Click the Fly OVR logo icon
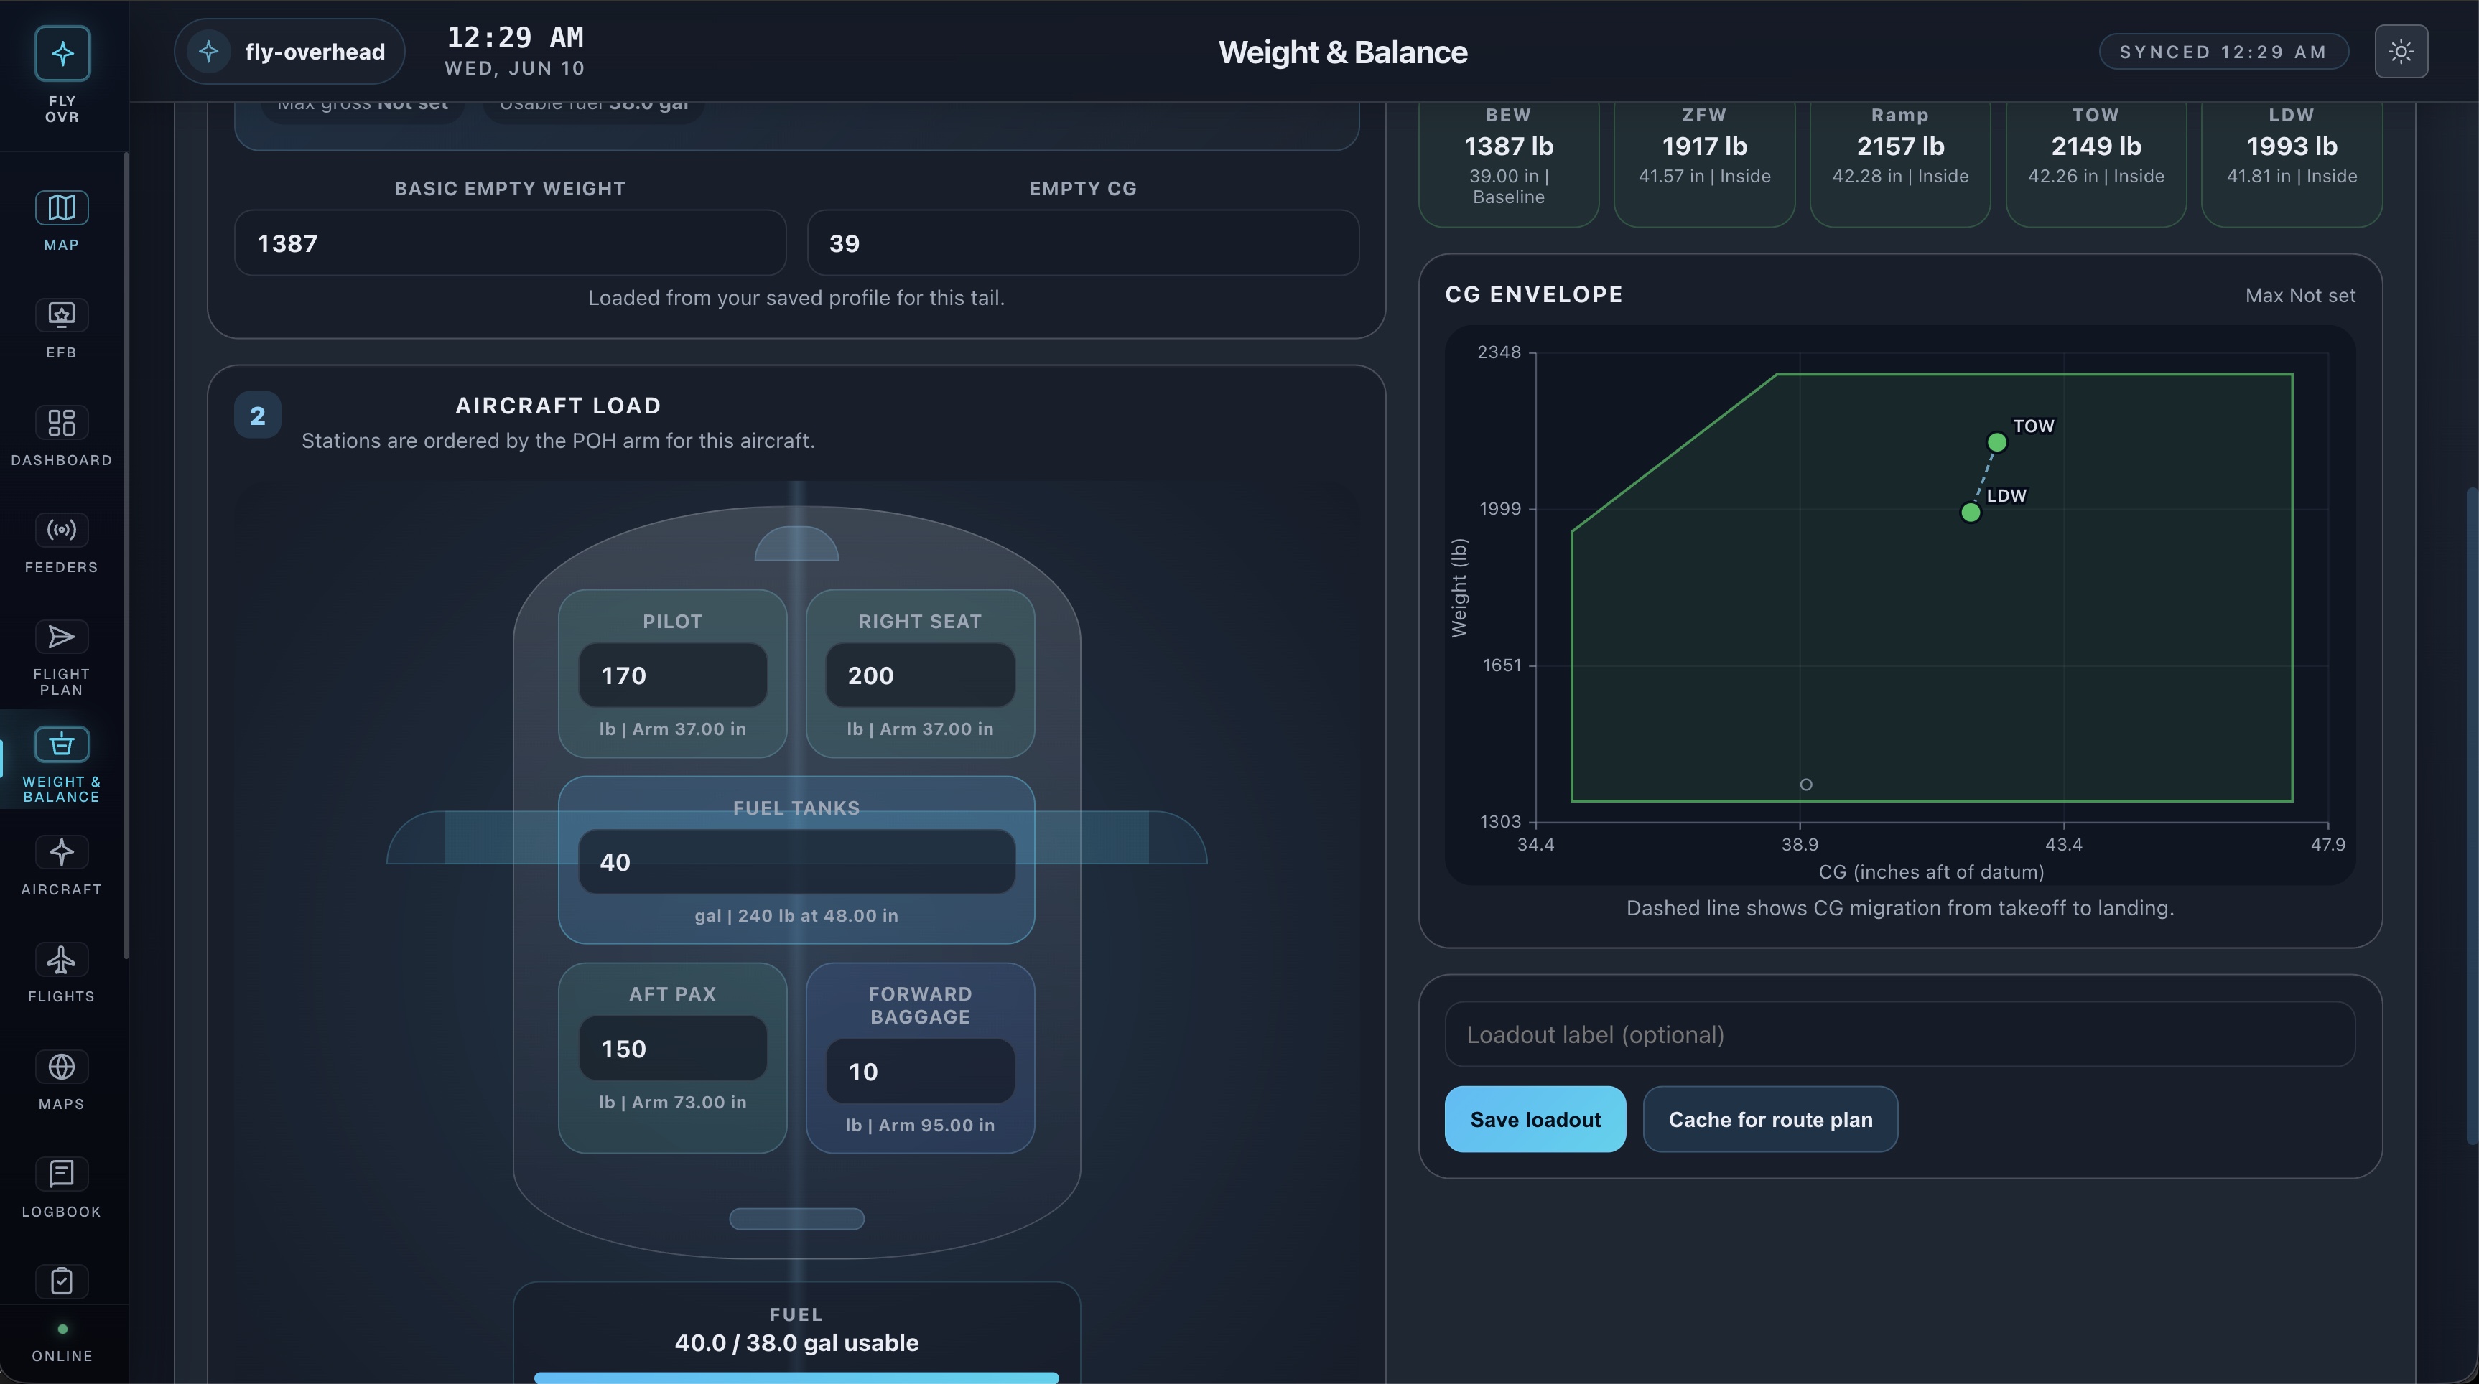This screenshot has height=1384, width=2479. pos(62,53)
